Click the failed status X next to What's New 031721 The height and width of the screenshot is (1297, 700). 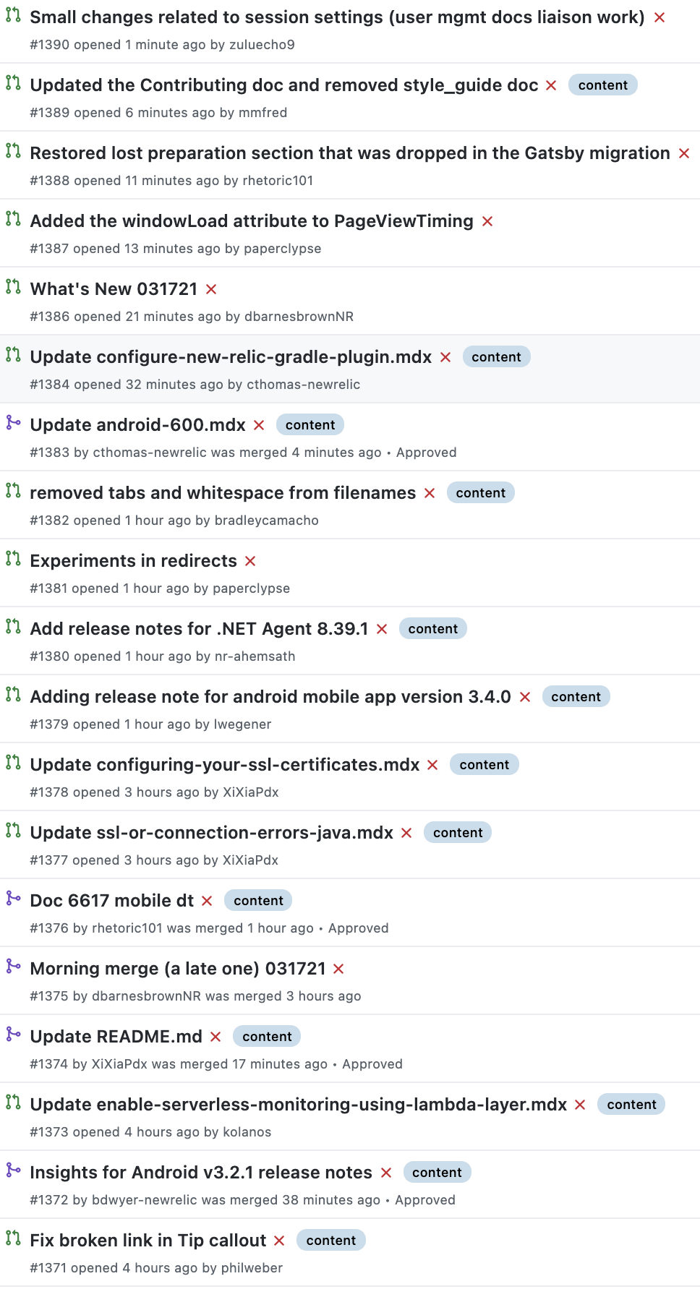(211, 289)
